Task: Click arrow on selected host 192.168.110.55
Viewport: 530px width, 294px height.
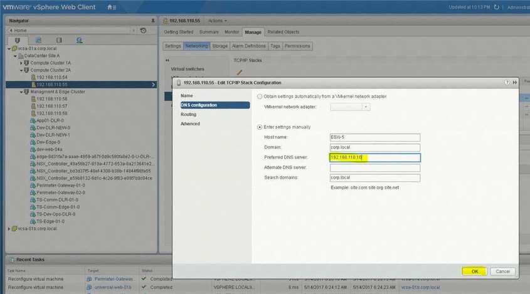Action: (153, 85)
